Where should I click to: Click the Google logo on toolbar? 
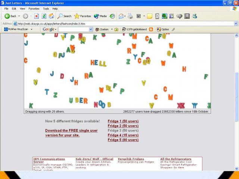pyautogui.click(x=48, y=29)
